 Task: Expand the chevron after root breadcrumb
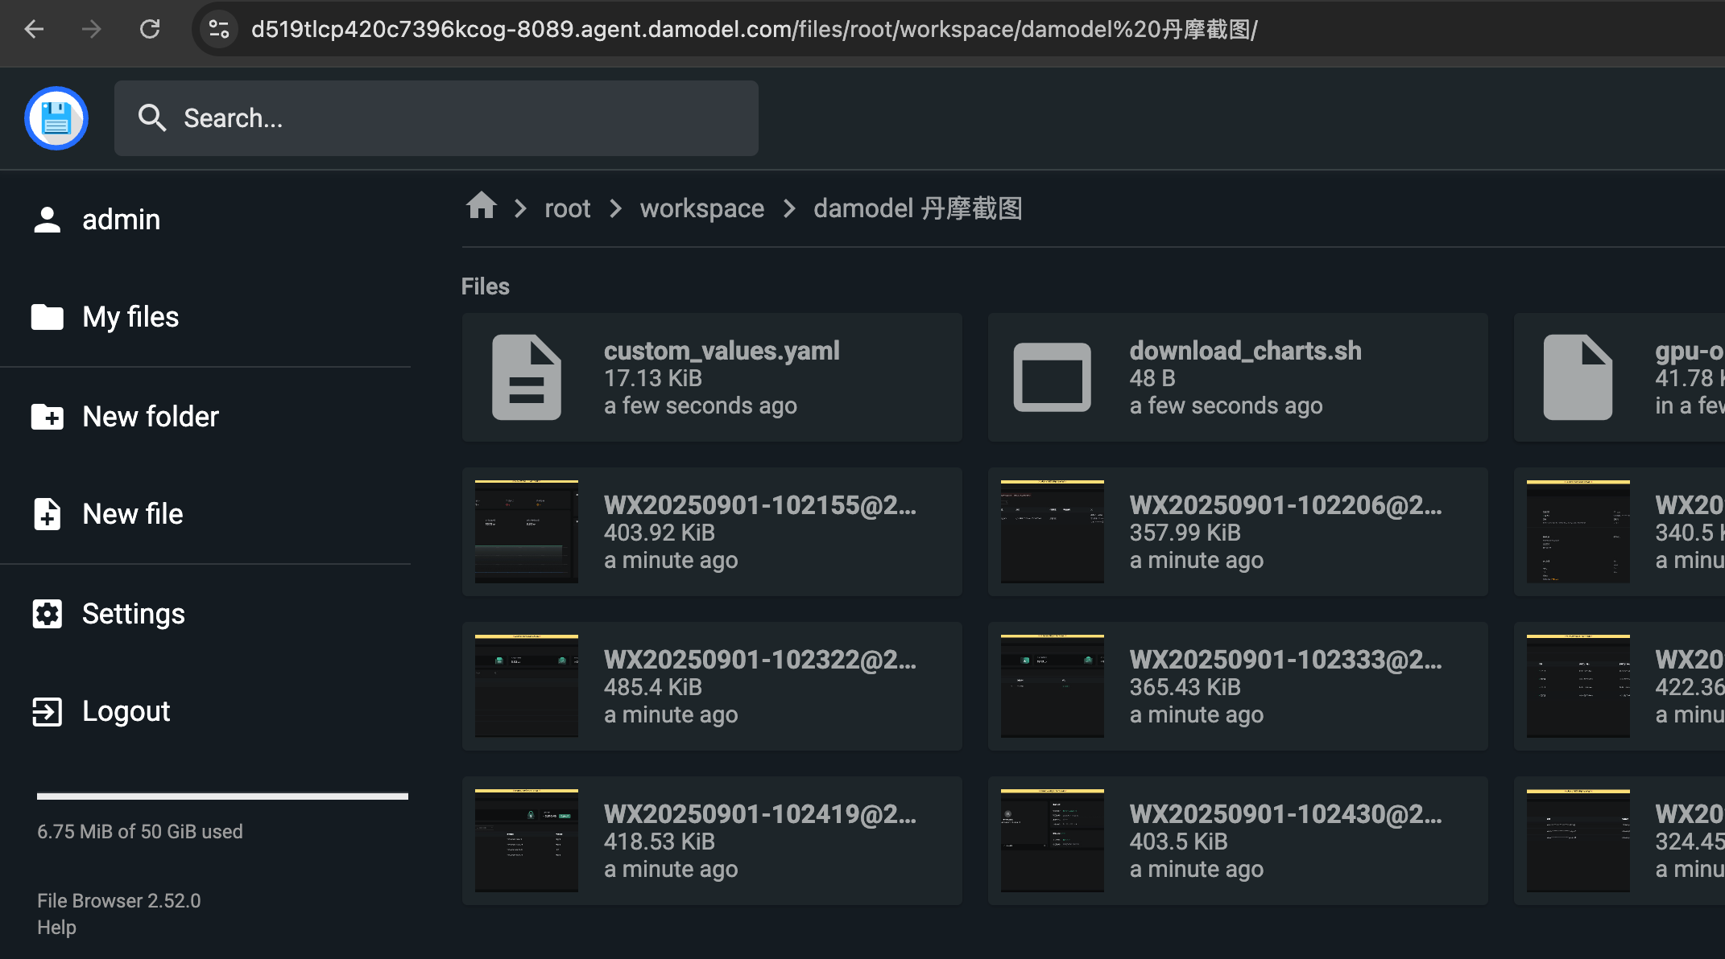pos(615,208)
